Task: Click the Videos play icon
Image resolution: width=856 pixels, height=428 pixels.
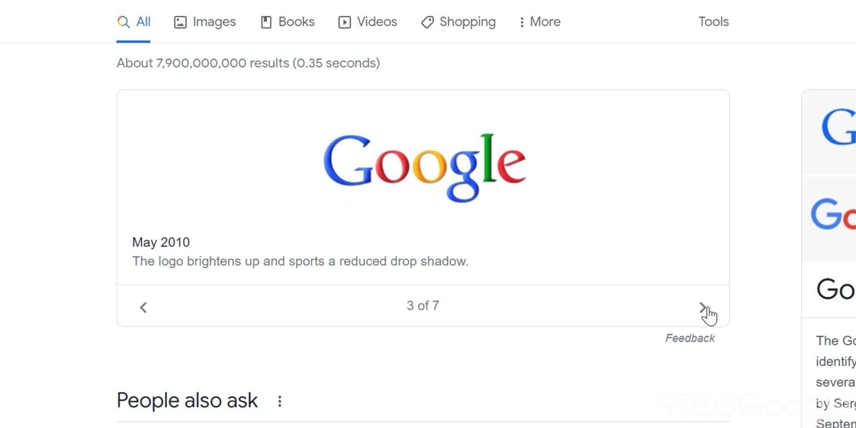Action: pyautogui.click(x=345, y=21)
